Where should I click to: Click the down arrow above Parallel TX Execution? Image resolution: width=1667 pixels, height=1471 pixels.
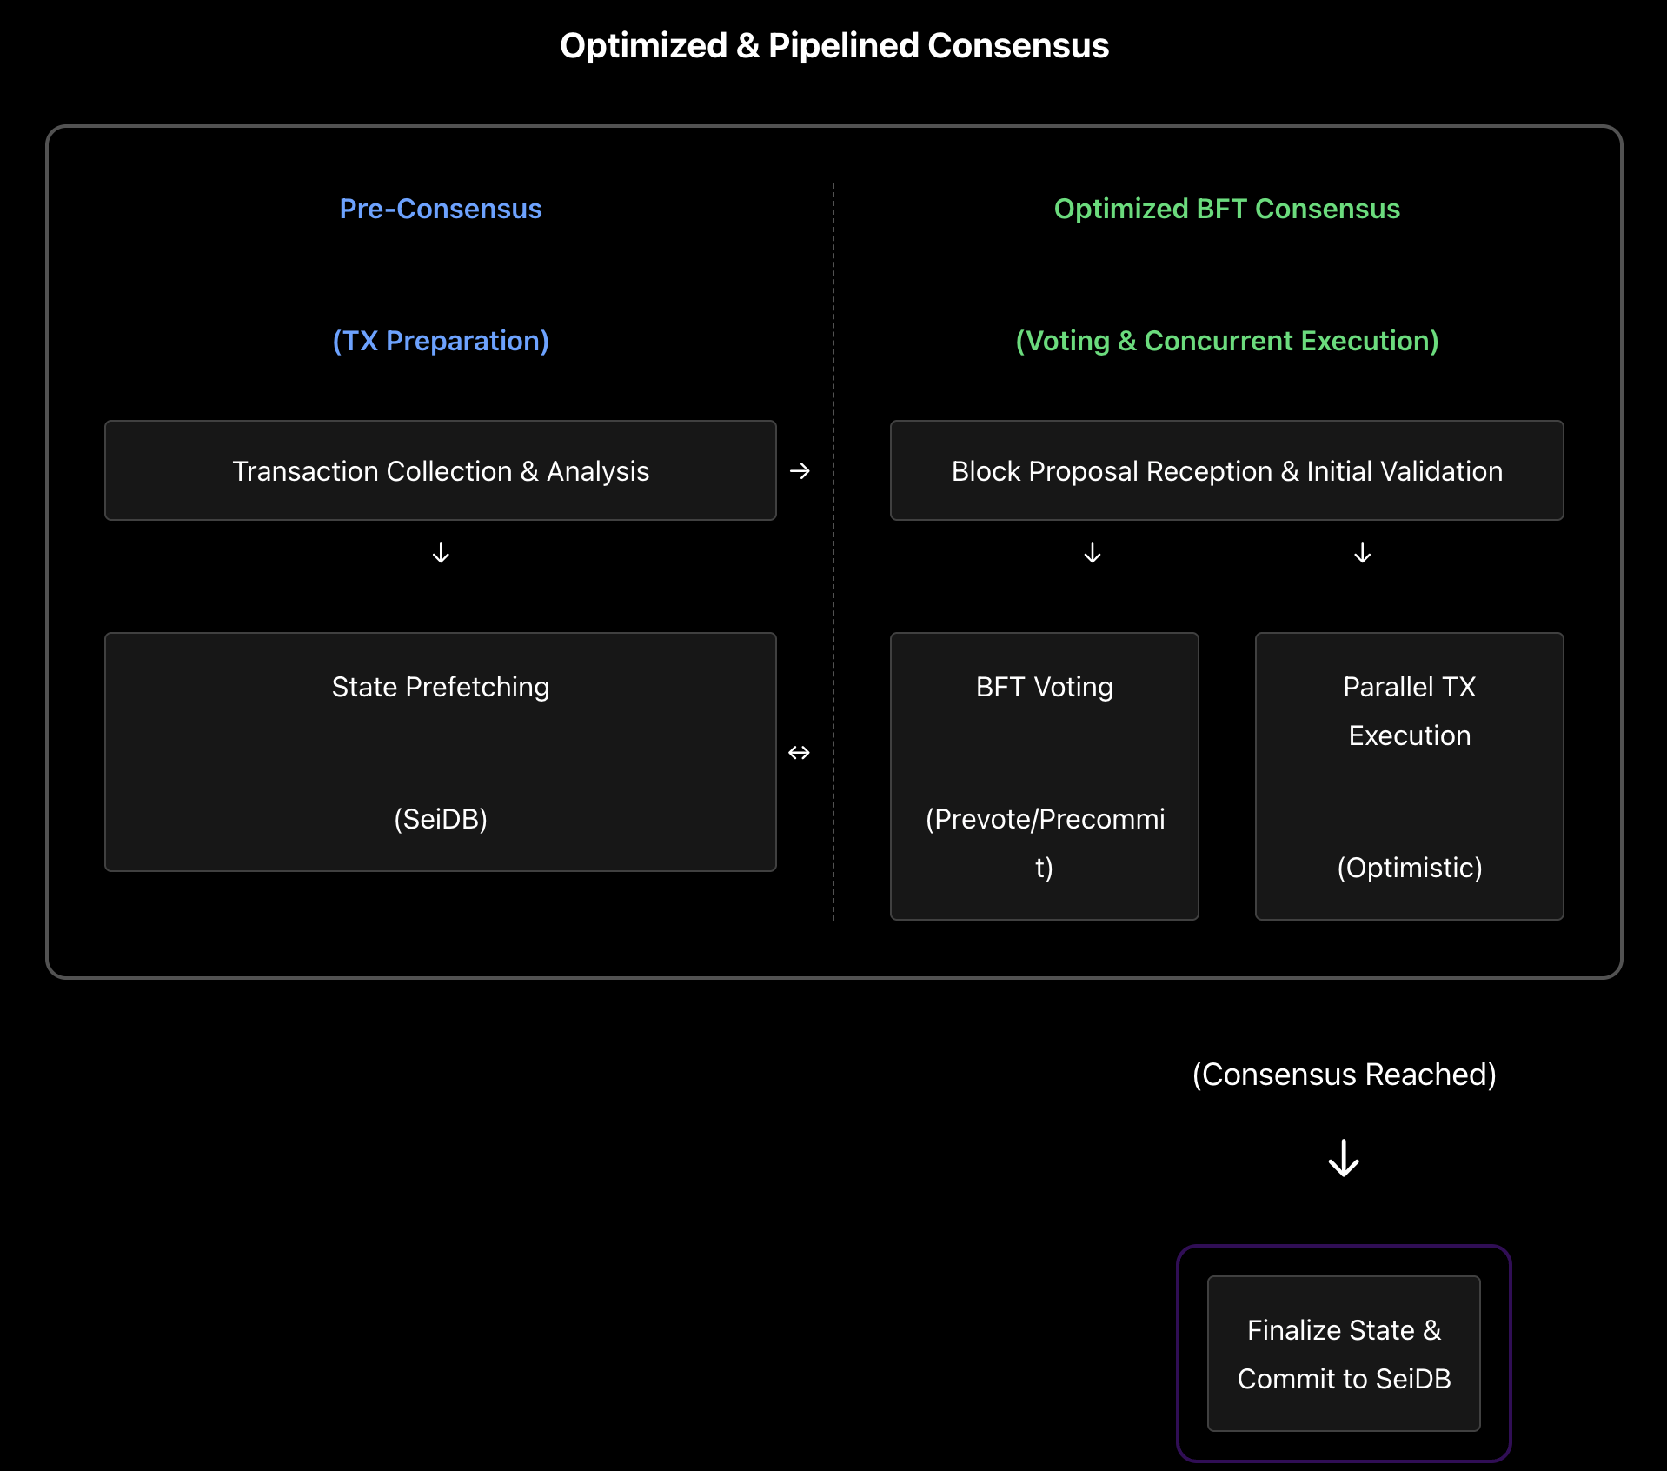(1362, 553)
